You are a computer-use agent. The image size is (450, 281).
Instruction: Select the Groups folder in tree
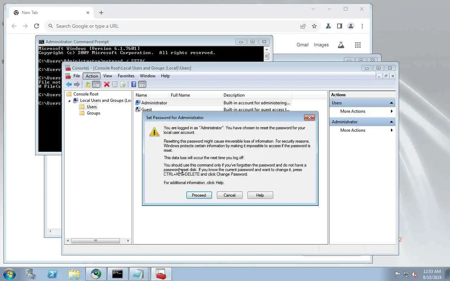[x=94, y=113]
